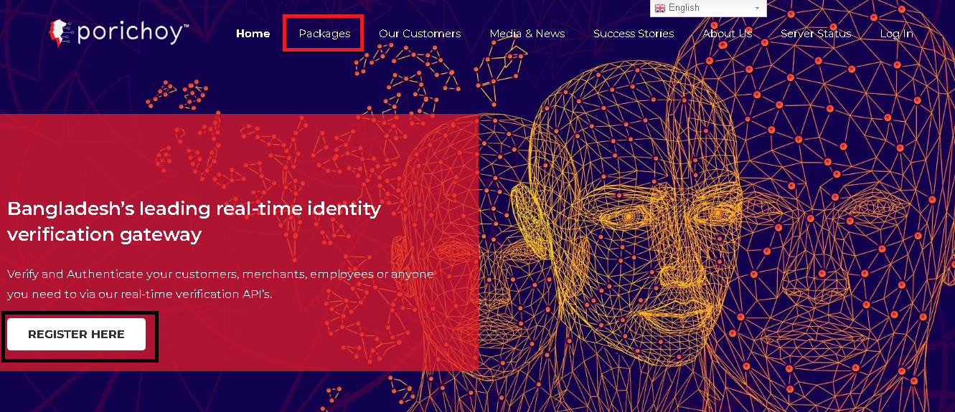
Task: Click the Log In link
Action: click(x=896, y=34)
